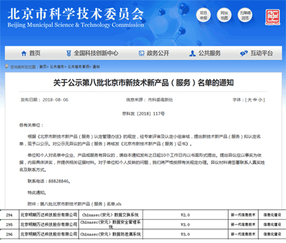Click the document number 京科发〔2018〕117号
Image resolution: width=286 pixels, height=243 pixels.
(143, 113)
